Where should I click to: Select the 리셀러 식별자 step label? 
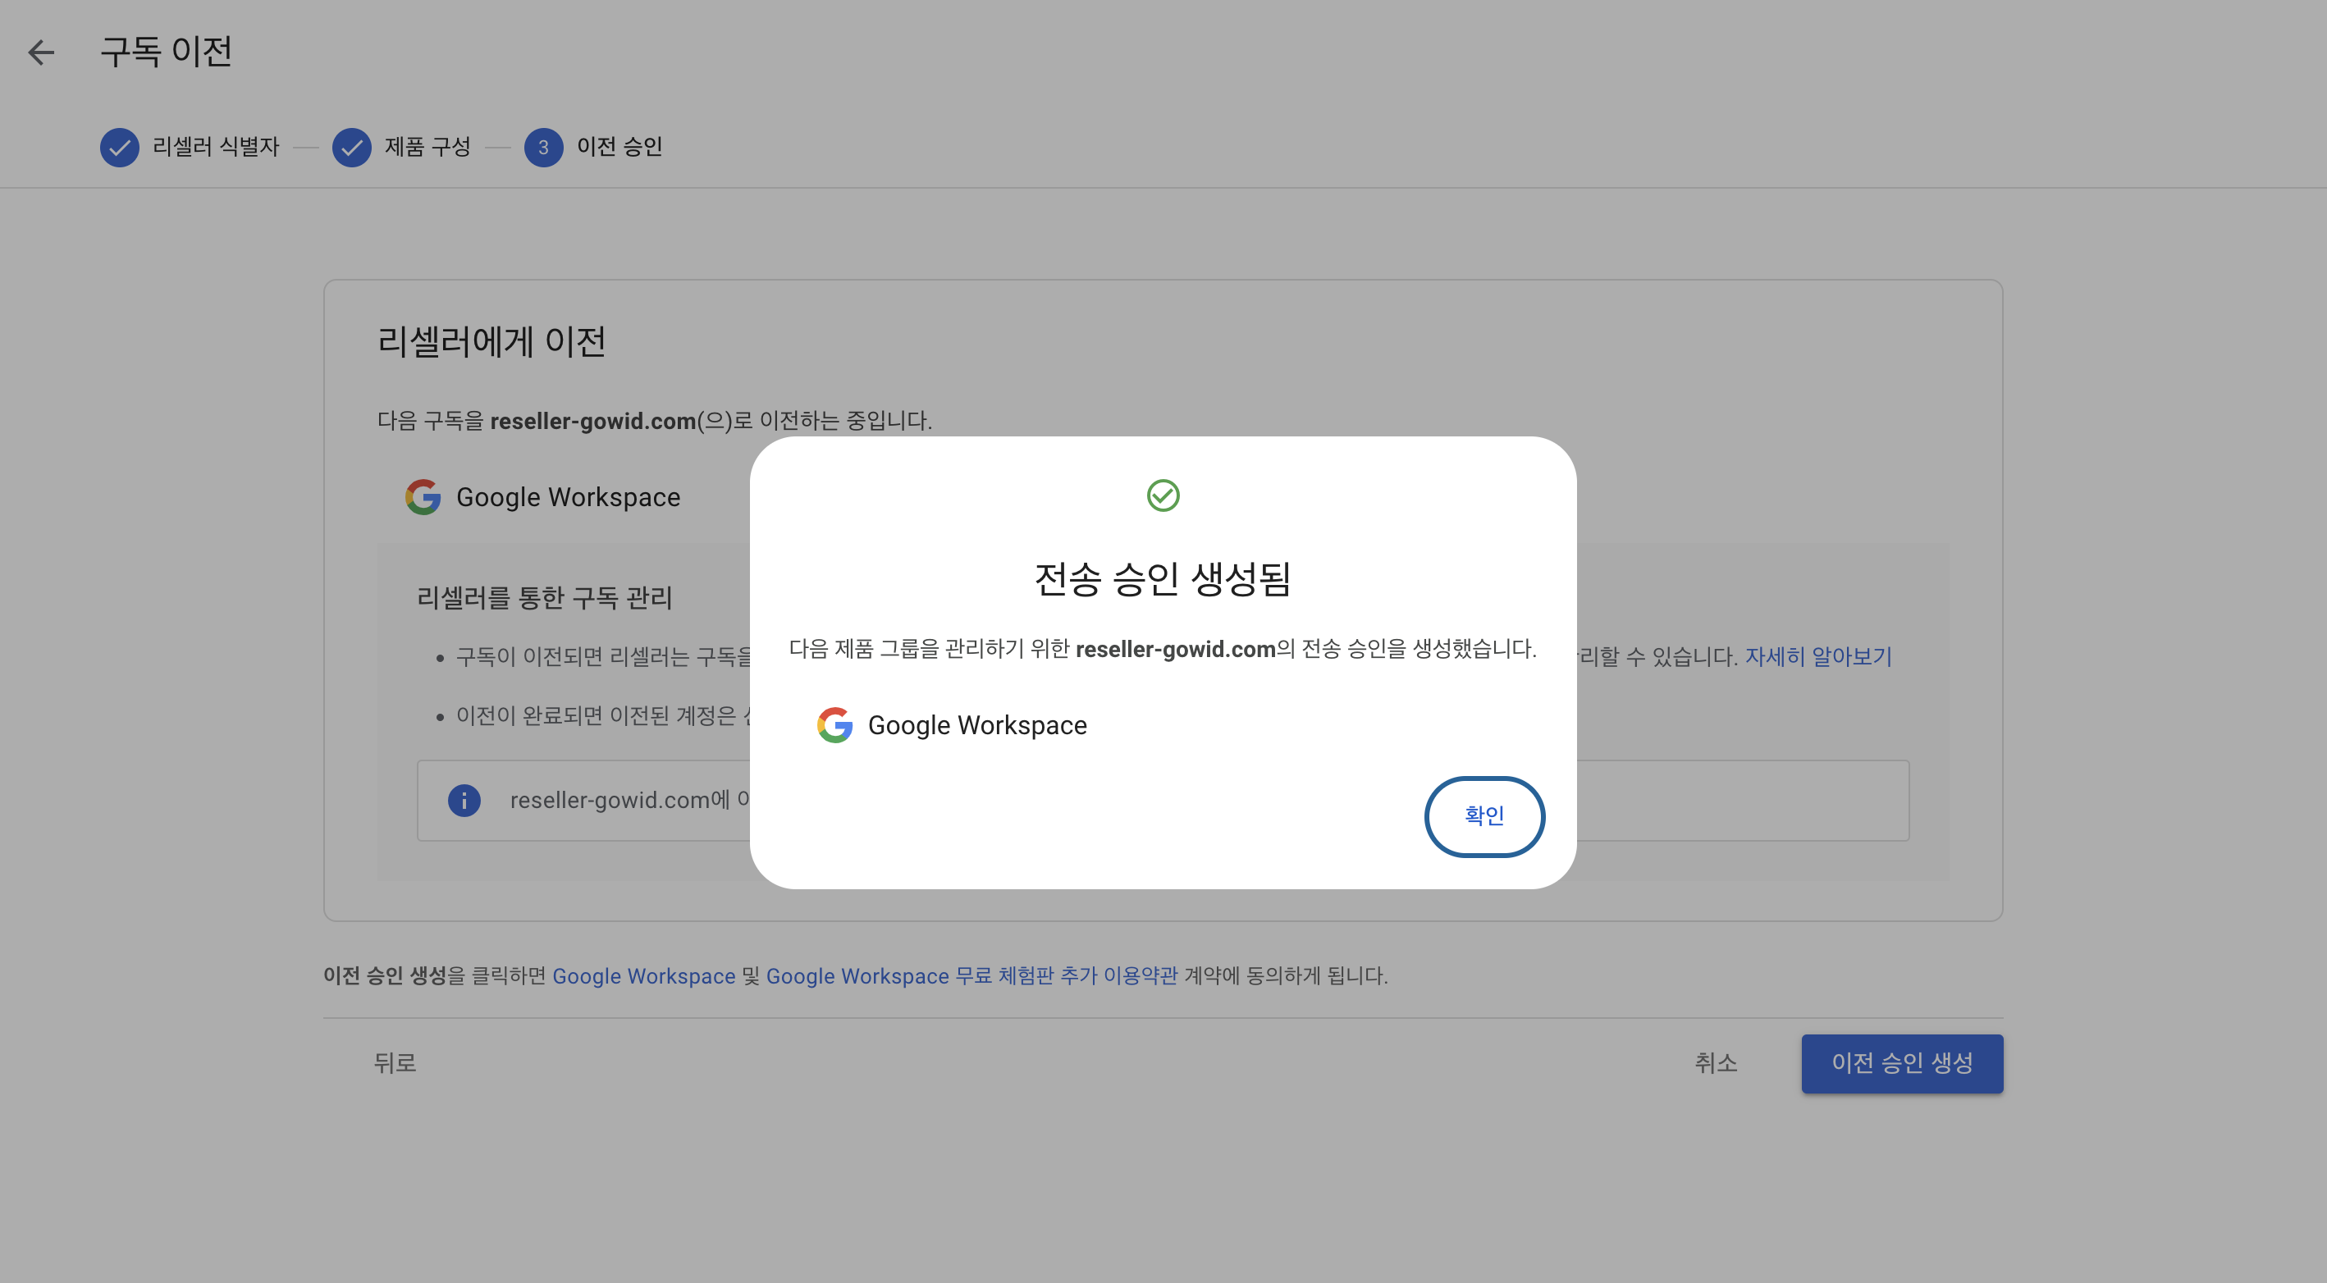pyautogui.click(x=216, y=147)
